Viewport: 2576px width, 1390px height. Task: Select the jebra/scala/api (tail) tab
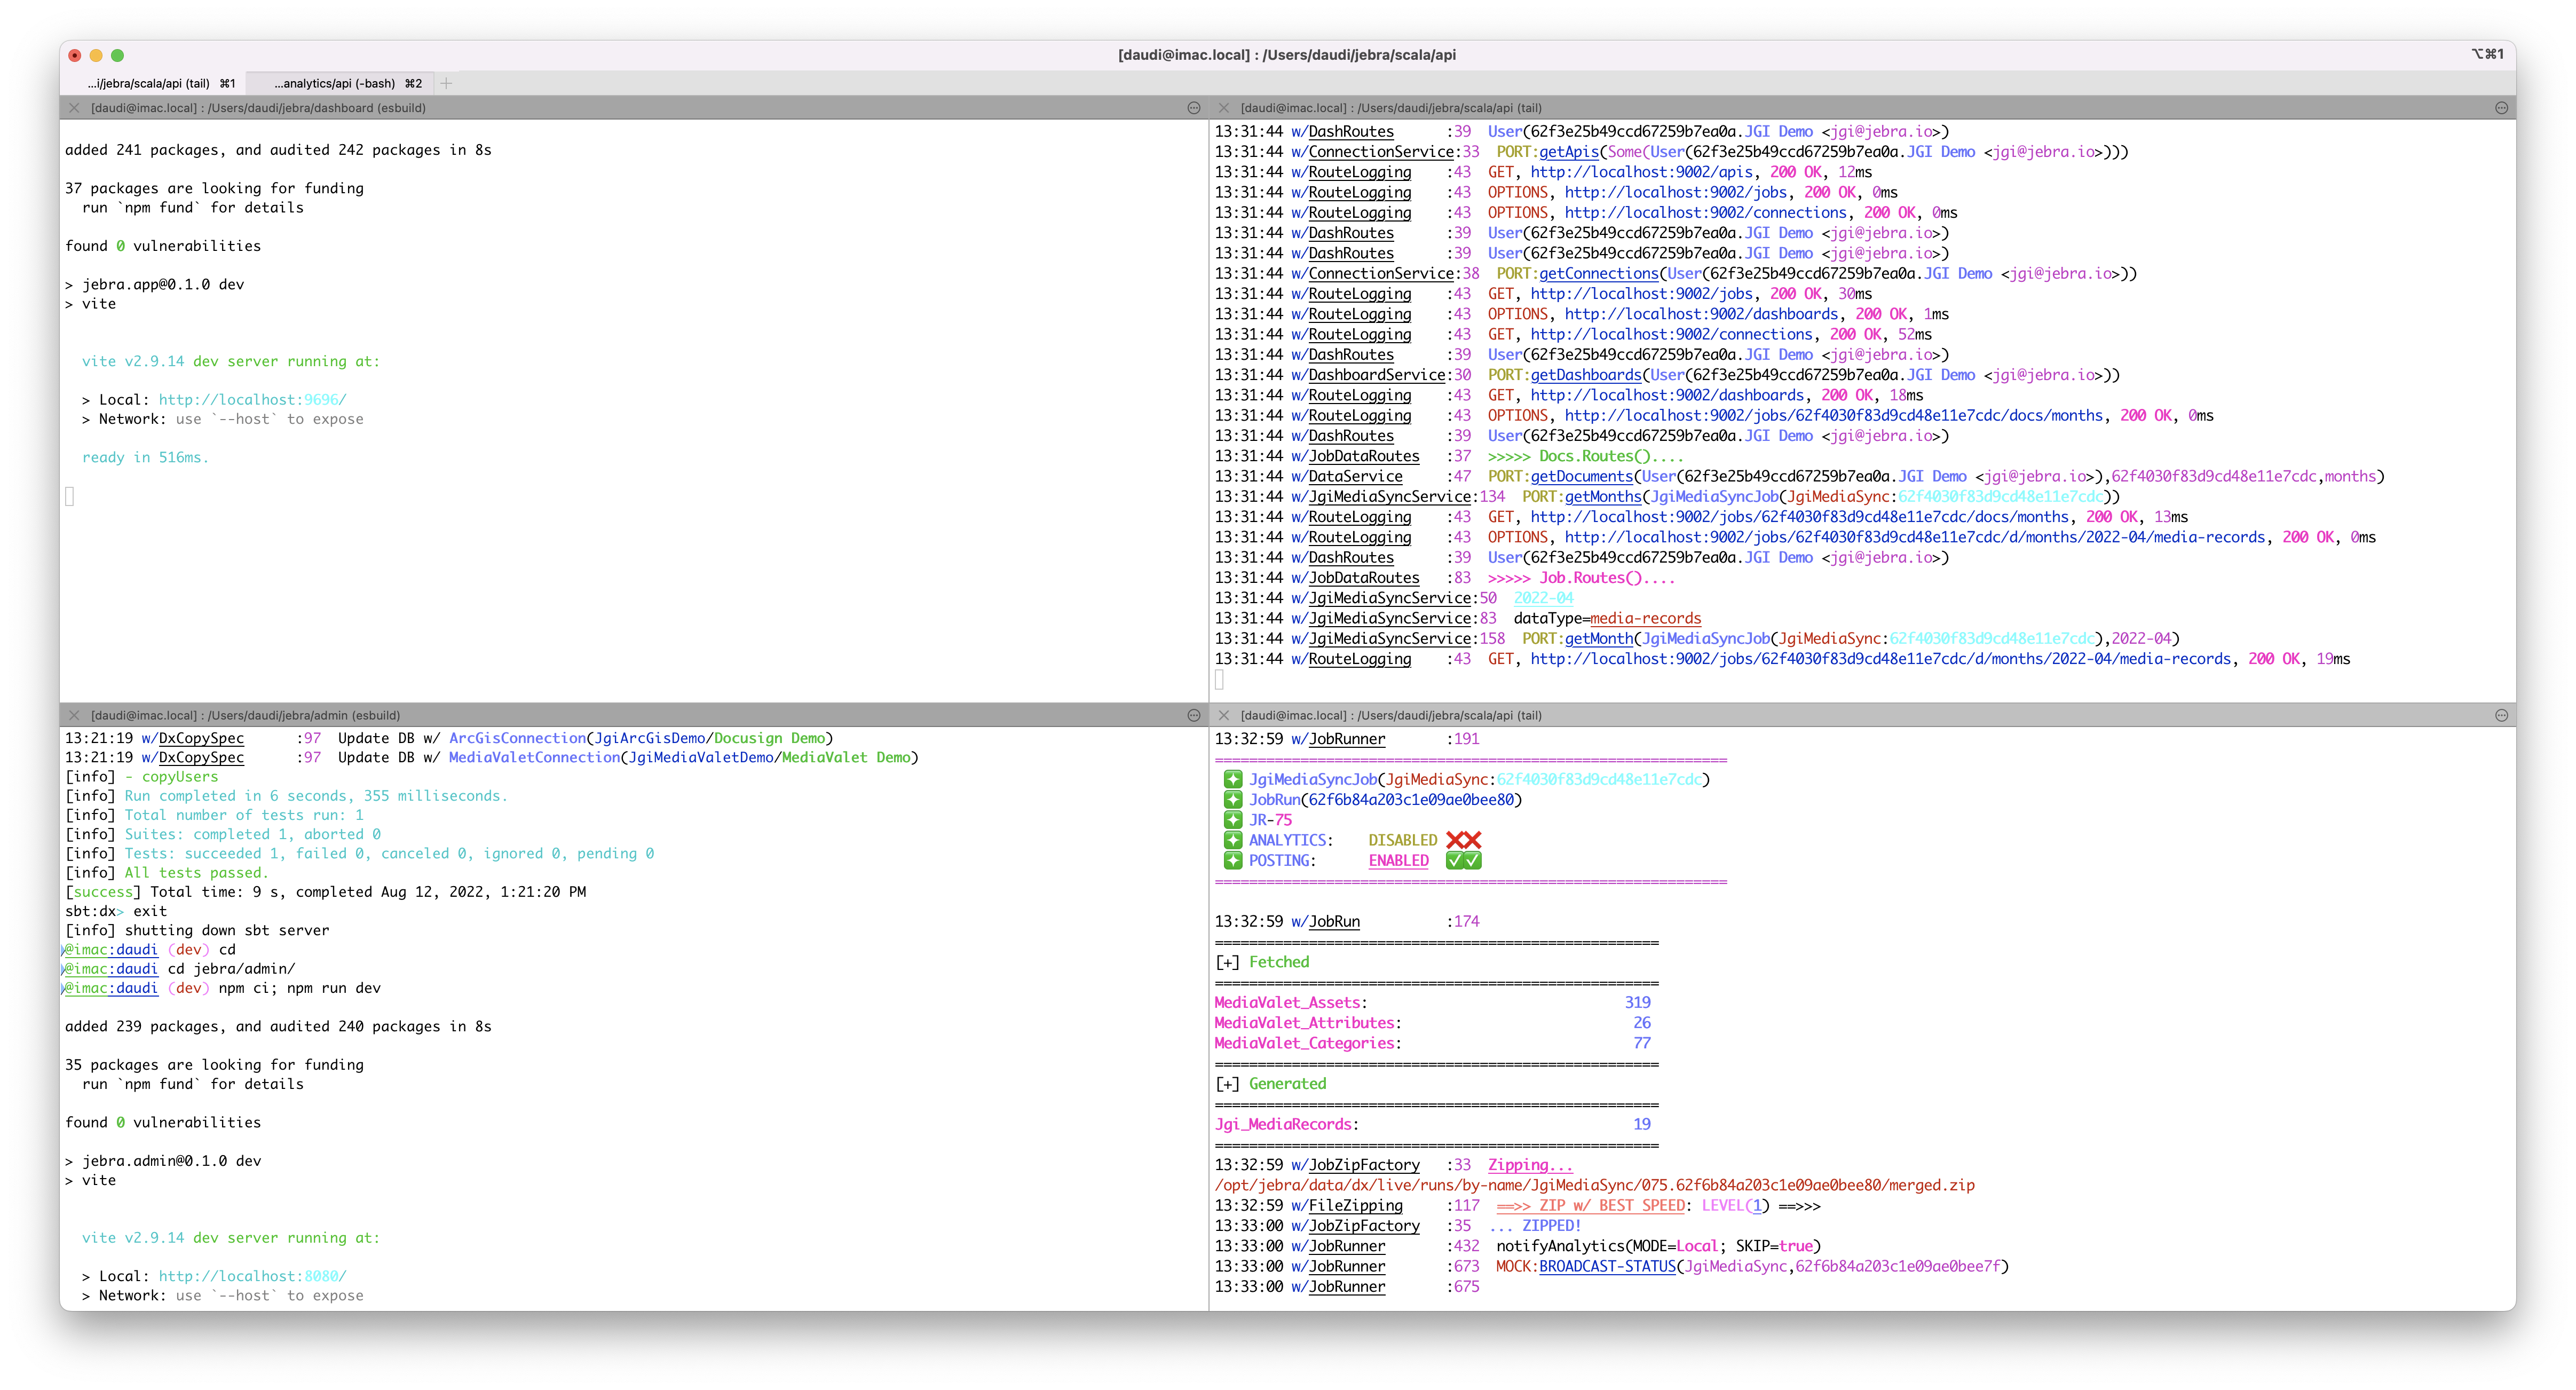(x=160, y=83)
